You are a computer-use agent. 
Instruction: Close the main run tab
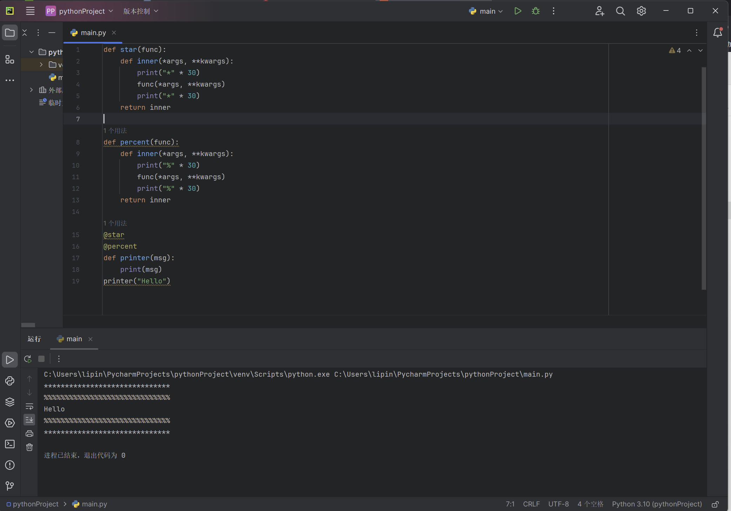(90, 339)
